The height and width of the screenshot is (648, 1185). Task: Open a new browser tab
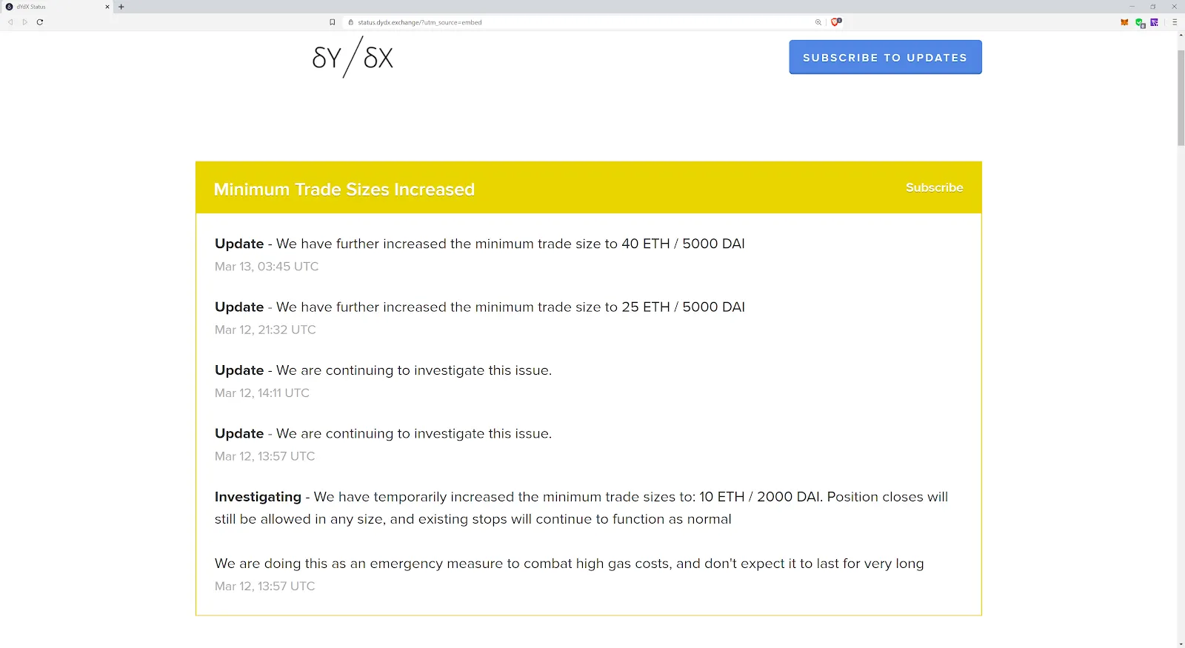121,7
